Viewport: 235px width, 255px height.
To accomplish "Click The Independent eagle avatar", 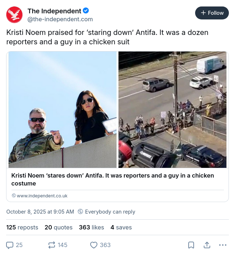I will click(x=14, y=15).
